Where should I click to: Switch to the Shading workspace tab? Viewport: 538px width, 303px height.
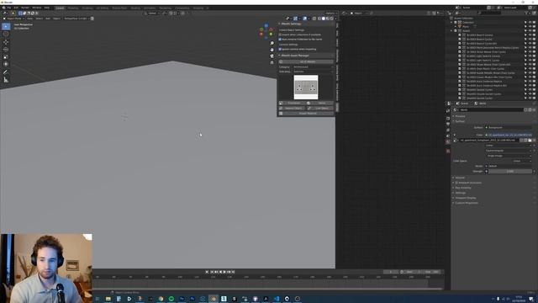click(135, 8)
